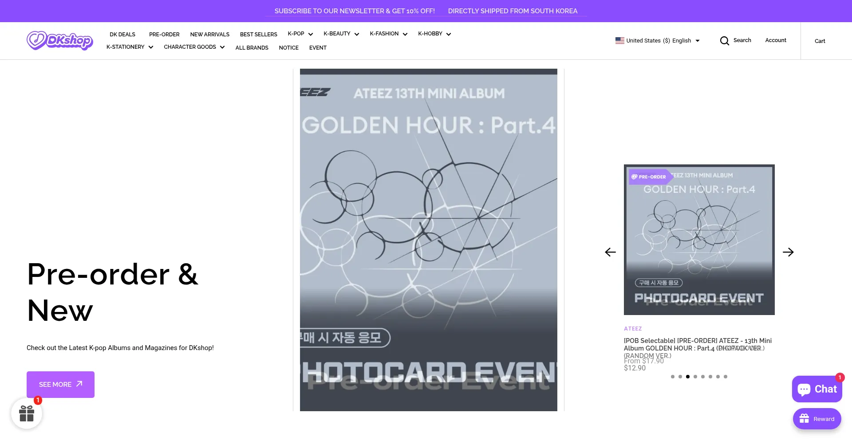Click the large ATEEZ 13th Mini Album image
Viewport: 852px width, 440px height.
(429, 240)
